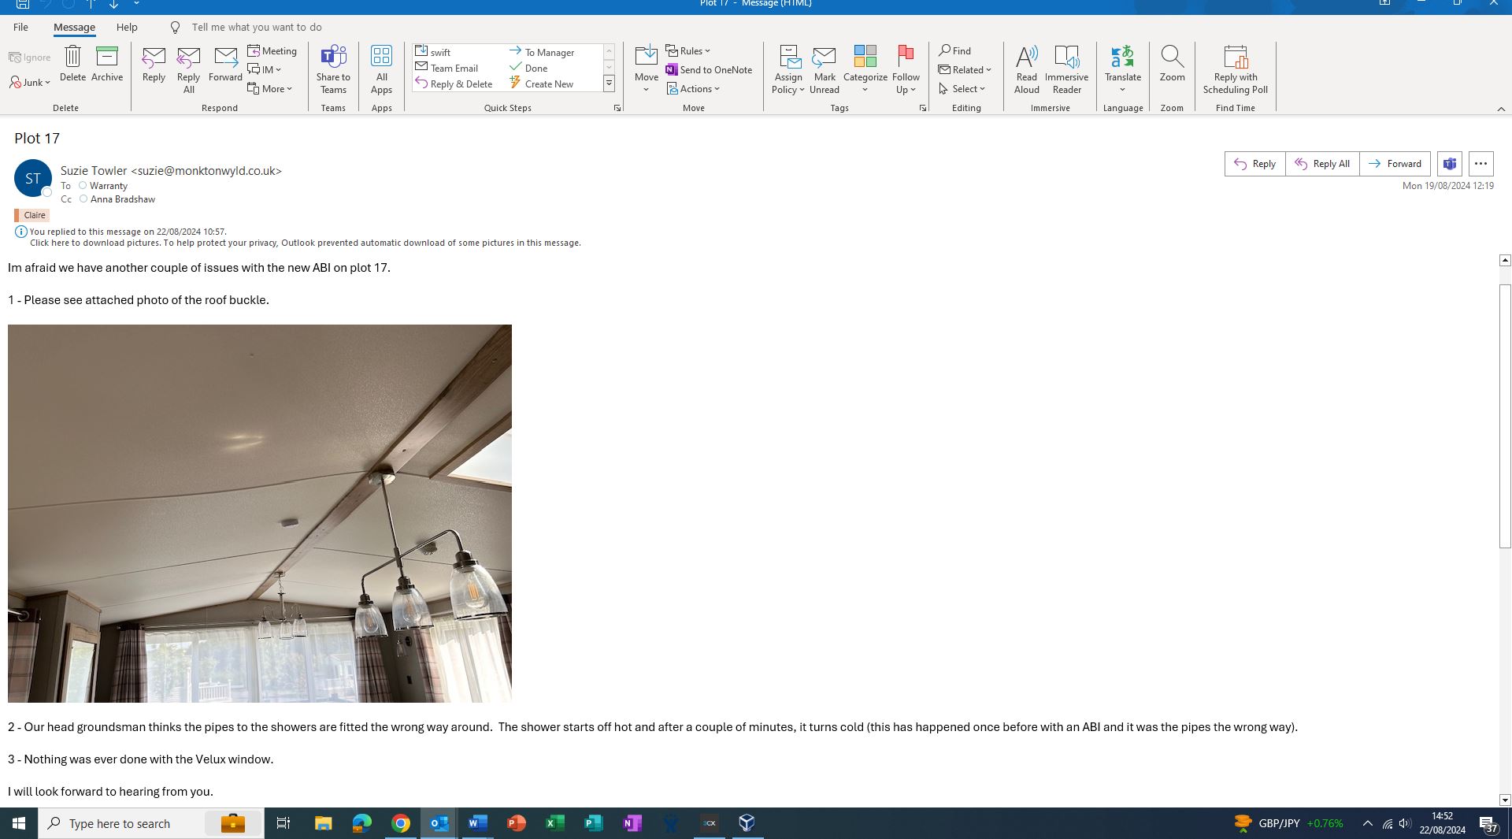Click Find in Editing group
The image size is (1512, 839).
955,51
